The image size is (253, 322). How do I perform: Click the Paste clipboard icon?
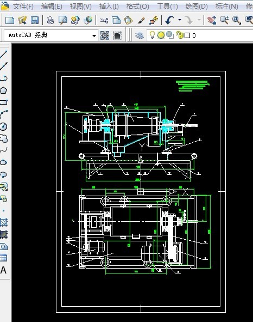pyautogui.click(x=129, y=20)
